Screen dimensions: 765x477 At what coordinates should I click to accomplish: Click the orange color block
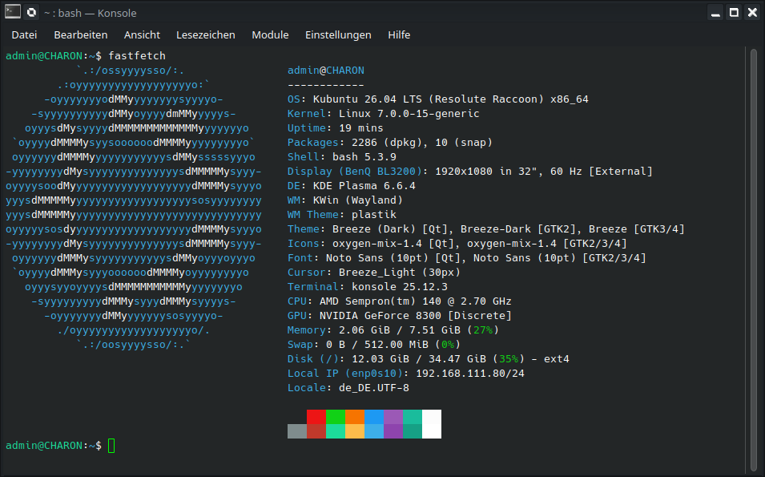click(x=355, y=416)
